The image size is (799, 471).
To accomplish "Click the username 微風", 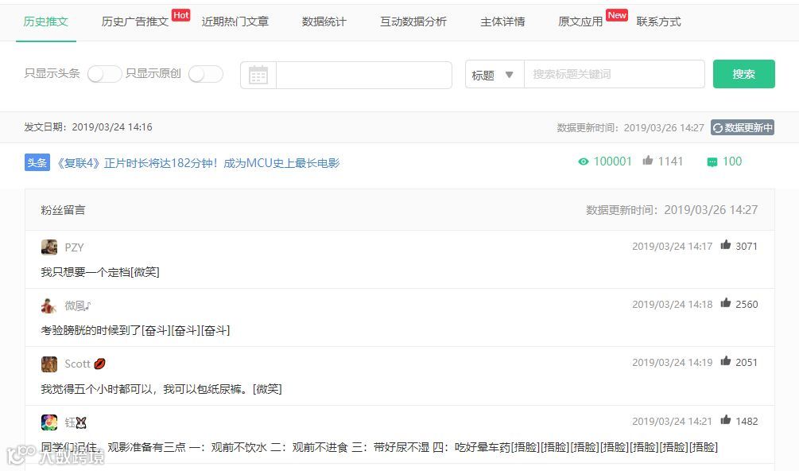I will [78, 306].
